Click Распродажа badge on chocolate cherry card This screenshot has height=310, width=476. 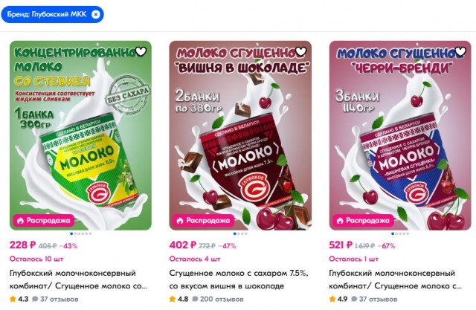tap(203, 221)
